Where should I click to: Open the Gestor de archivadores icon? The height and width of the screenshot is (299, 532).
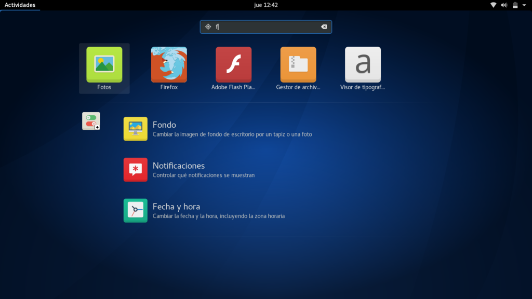pyautogui.click(x=298, y=64)
